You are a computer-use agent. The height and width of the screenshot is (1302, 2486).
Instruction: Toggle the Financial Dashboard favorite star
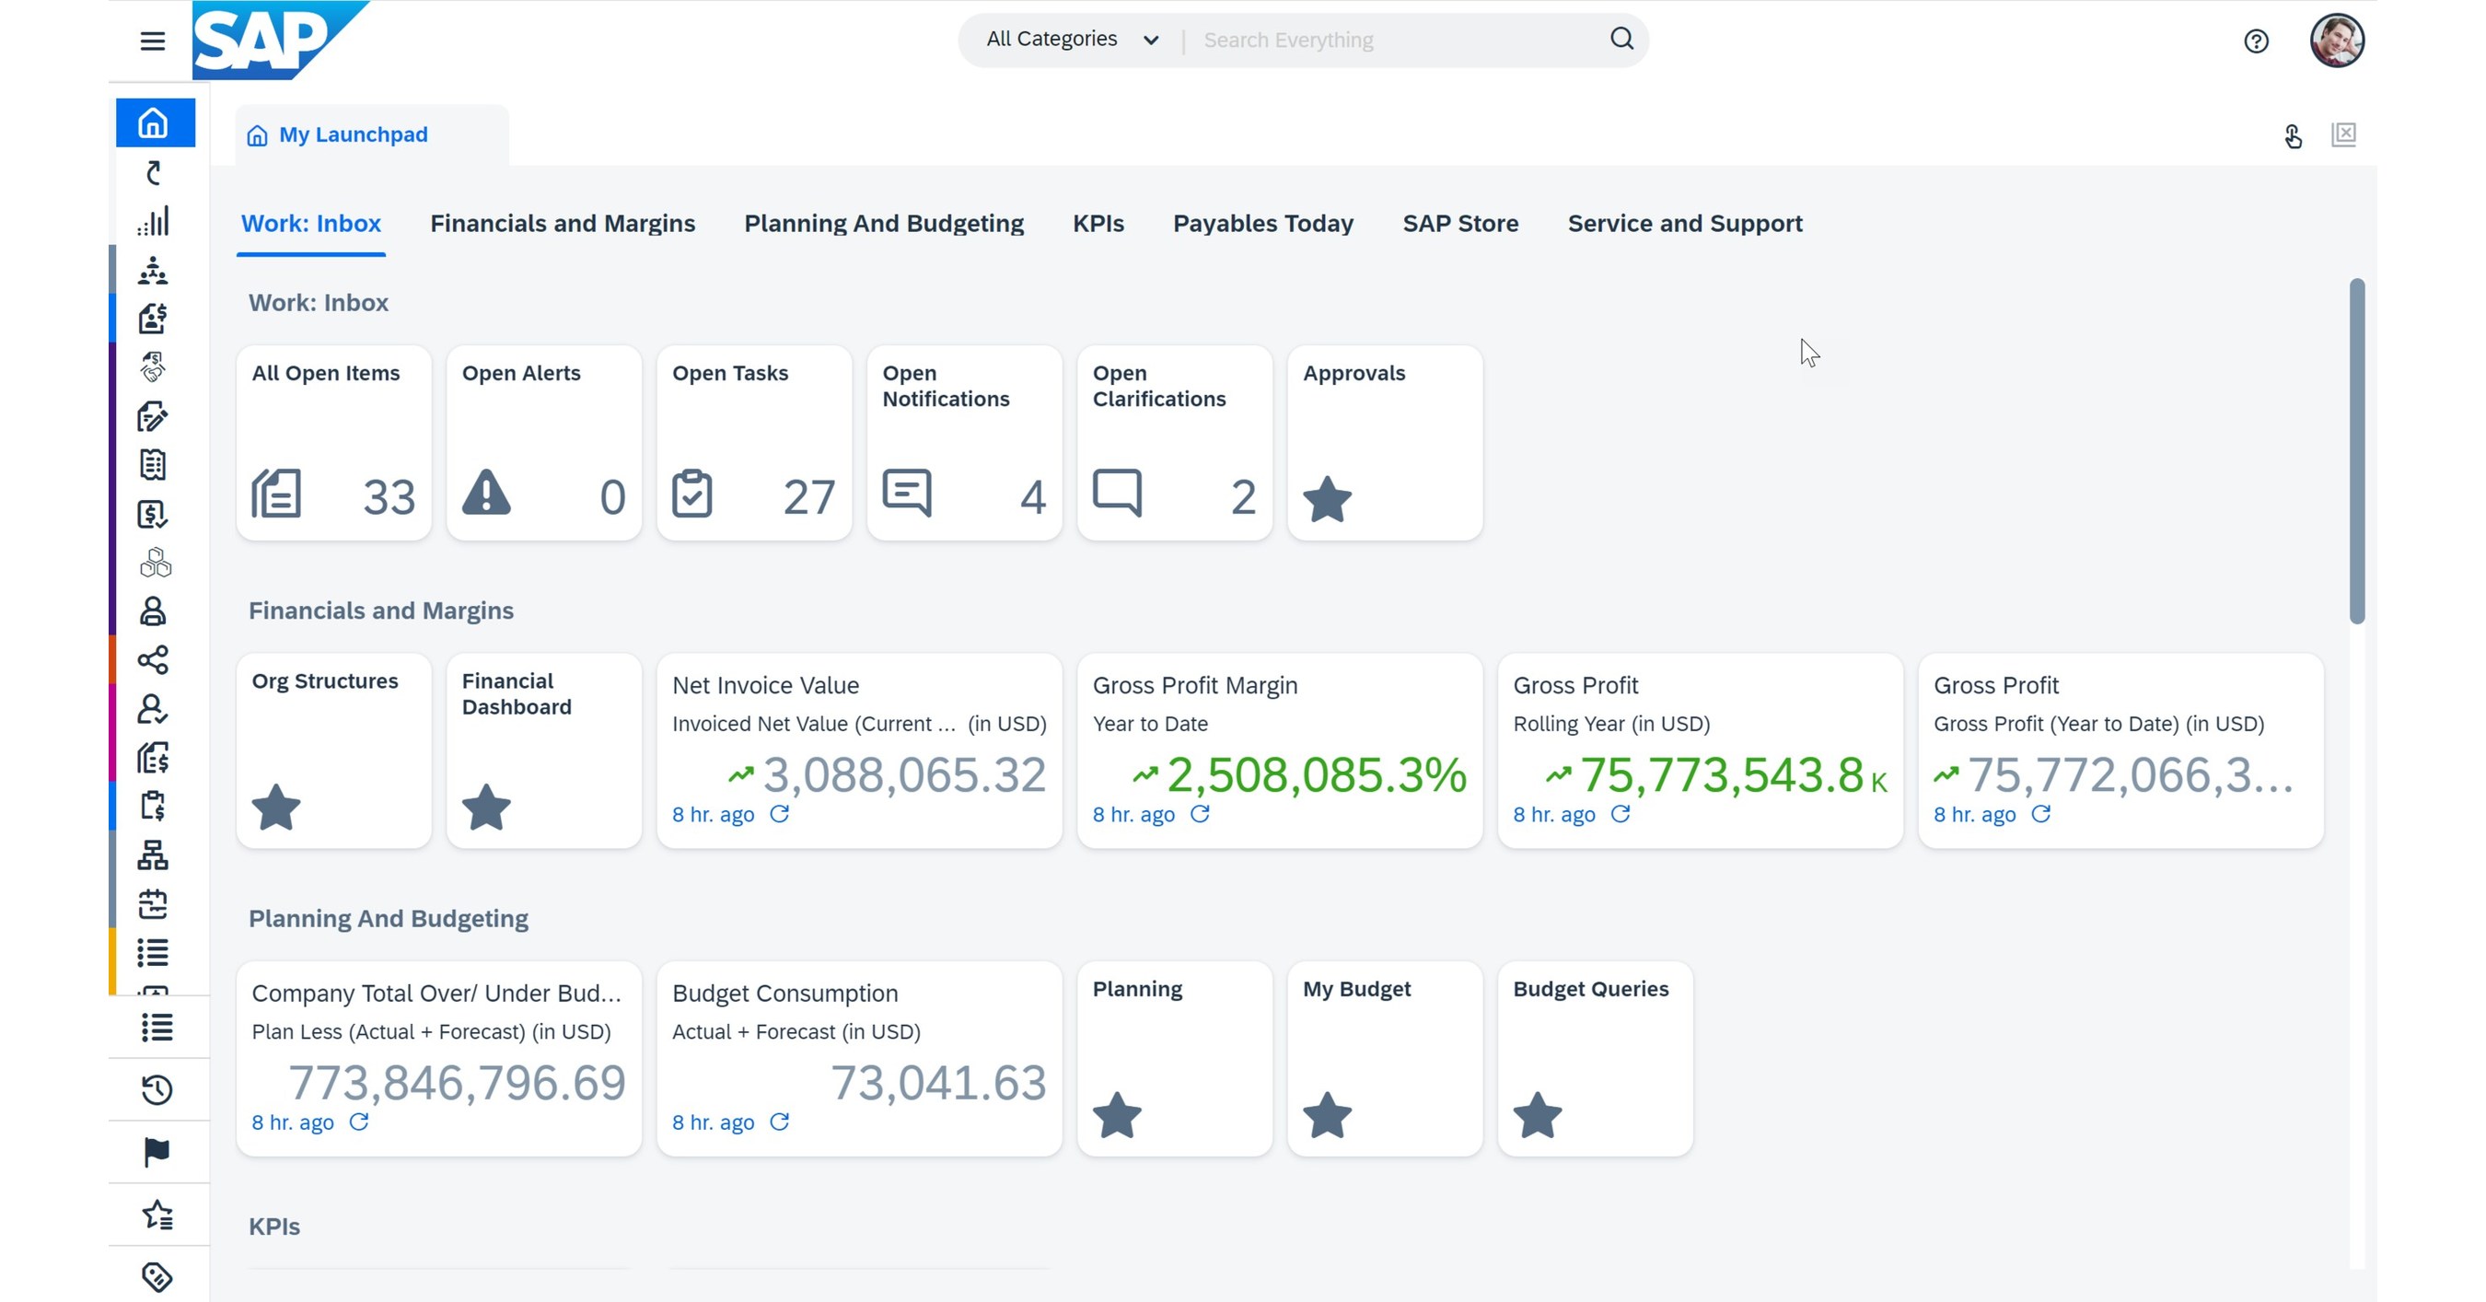486,808
